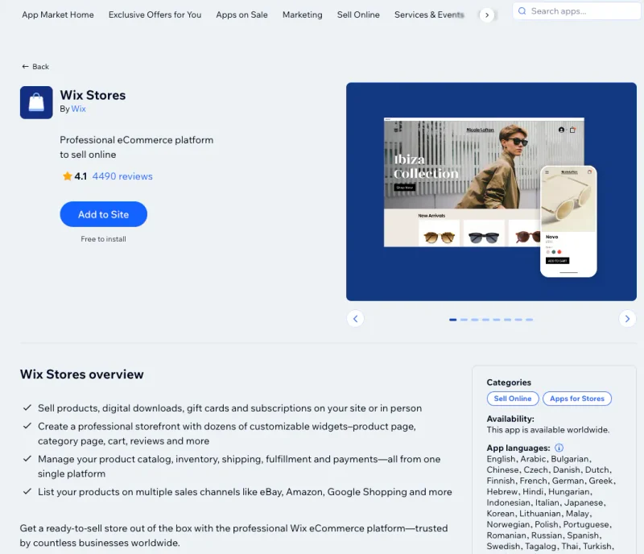Image resolution: width=644 pixels, height=554 pixels.
Task: Click the 'Wix Stores overview' heading
Action: (82, 374)
